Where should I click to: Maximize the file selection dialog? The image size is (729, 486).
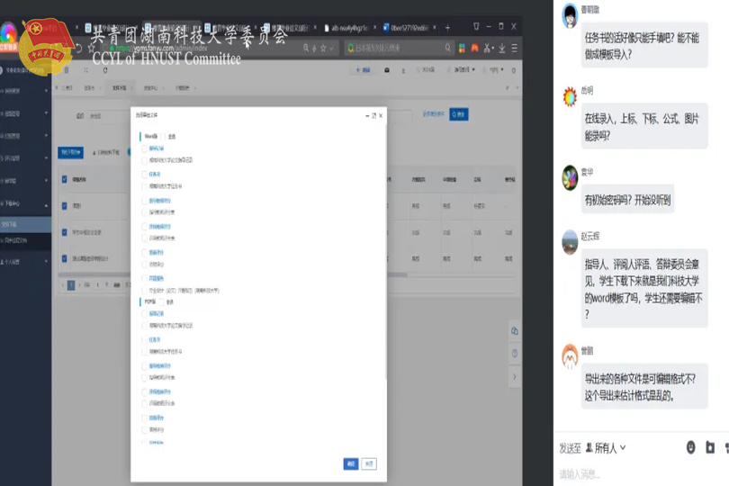point(373,115)
